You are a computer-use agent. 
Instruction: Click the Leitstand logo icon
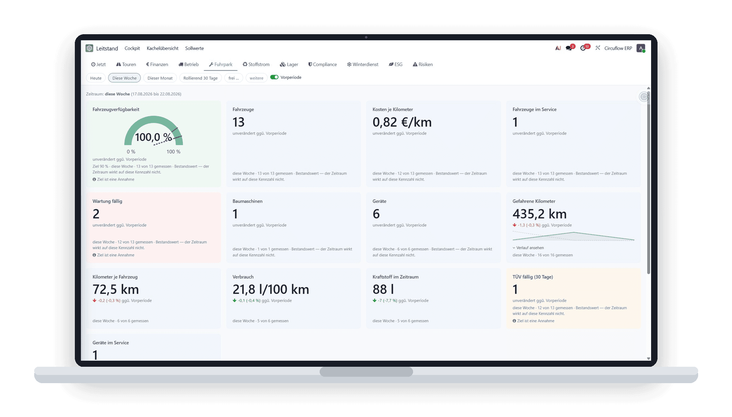(89, 48)
